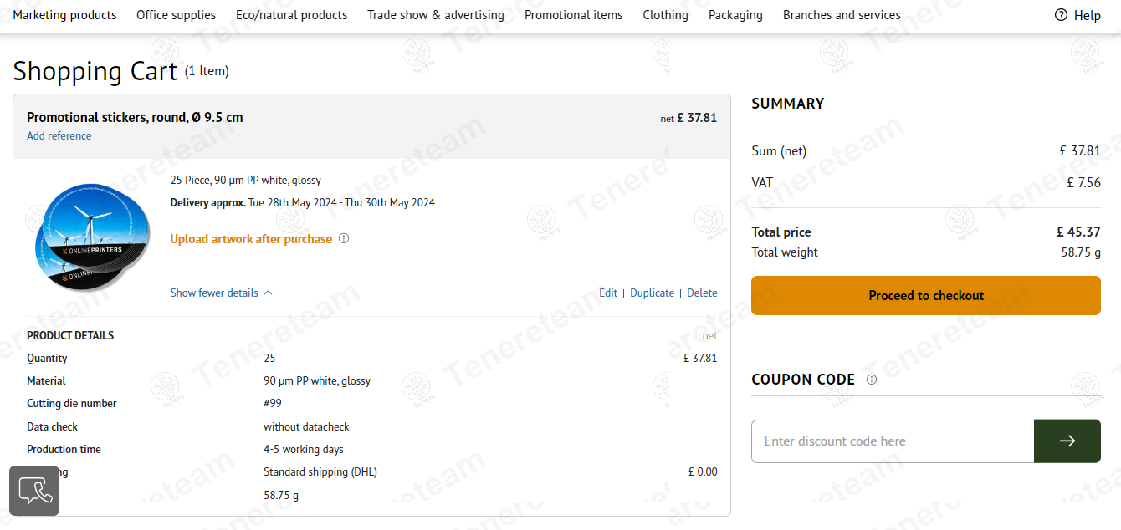Open the live chat widget icon

34,491
